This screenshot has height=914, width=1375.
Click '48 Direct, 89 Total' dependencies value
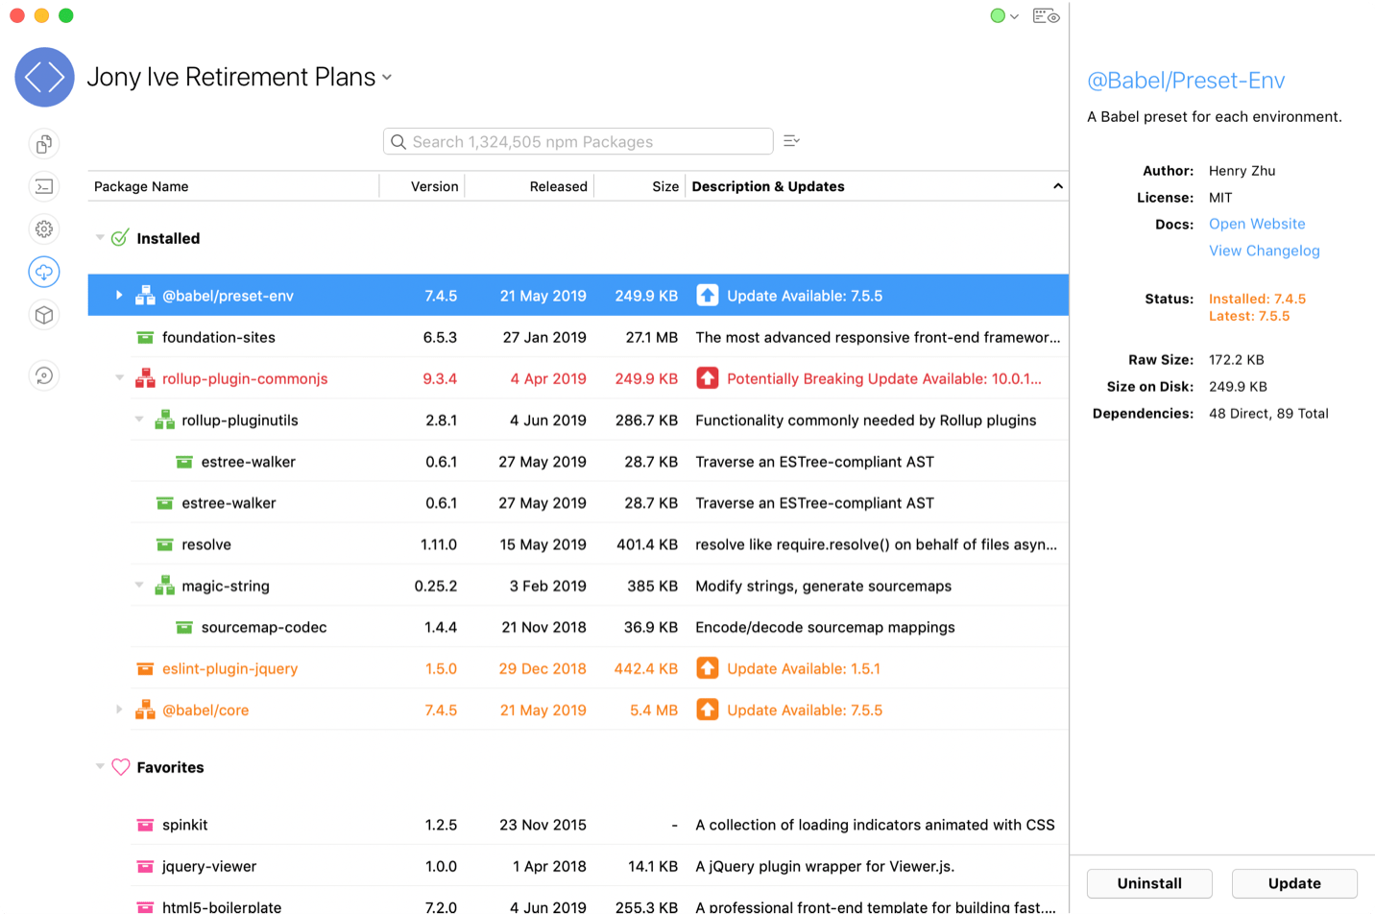[x=1268, y=414]
